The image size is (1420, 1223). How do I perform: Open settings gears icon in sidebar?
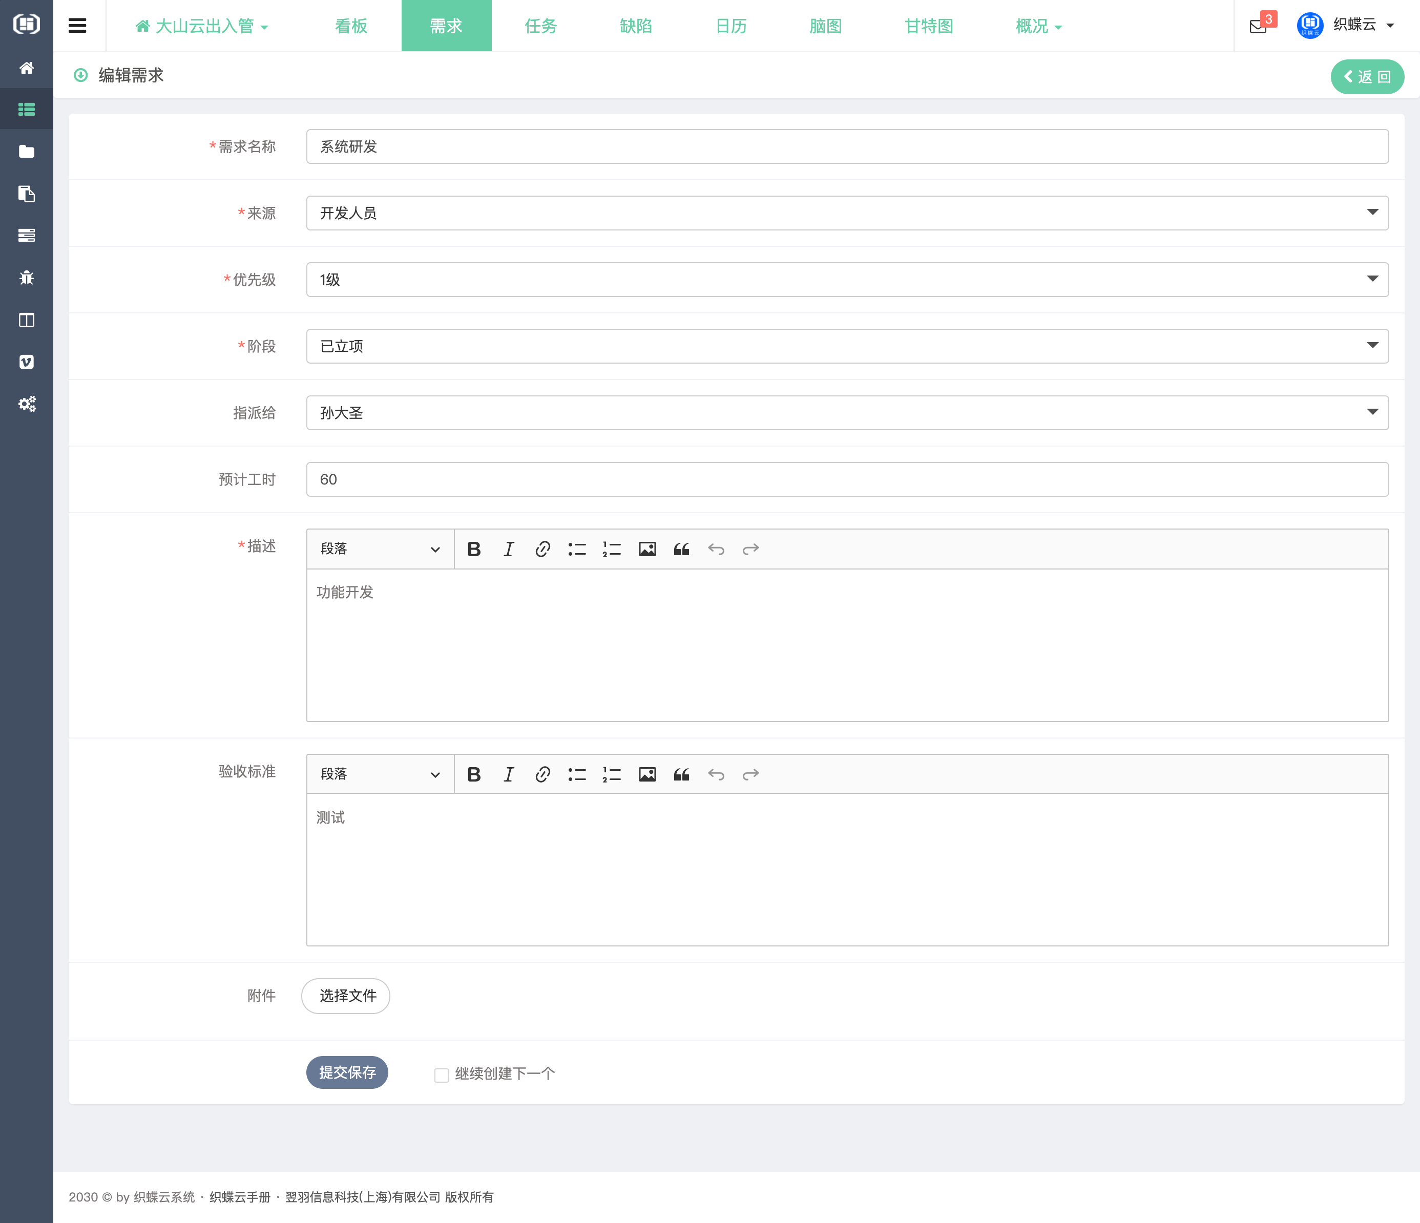[x=27, y=404]
